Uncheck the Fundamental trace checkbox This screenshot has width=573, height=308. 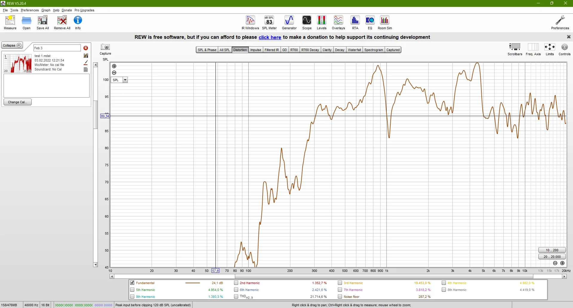(x=132, y=283)
